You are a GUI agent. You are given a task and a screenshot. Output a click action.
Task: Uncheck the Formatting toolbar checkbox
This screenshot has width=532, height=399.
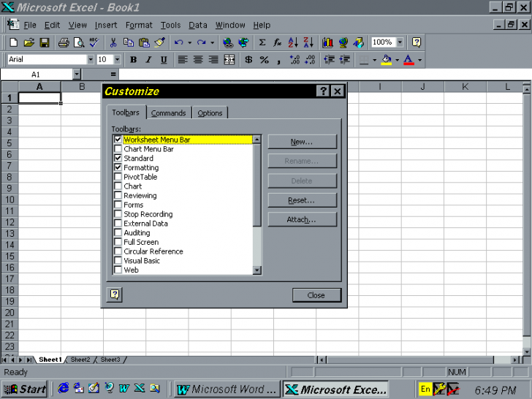[118, 167]
